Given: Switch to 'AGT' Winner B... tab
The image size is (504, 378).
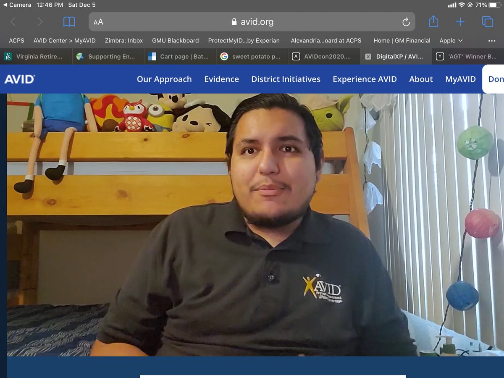Looking at the screenshot, I should (468, 56).
